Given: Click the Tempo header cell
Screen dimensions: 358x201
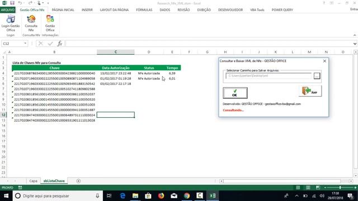Looking at the screenshot, I should coord(172,68).
